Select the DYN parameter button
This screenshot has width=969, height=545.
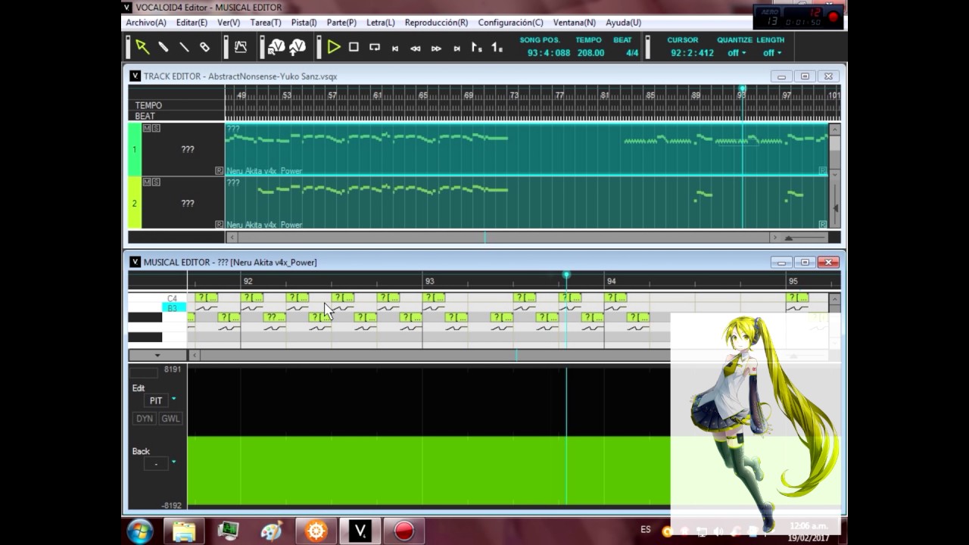click(x=145, y=419)
